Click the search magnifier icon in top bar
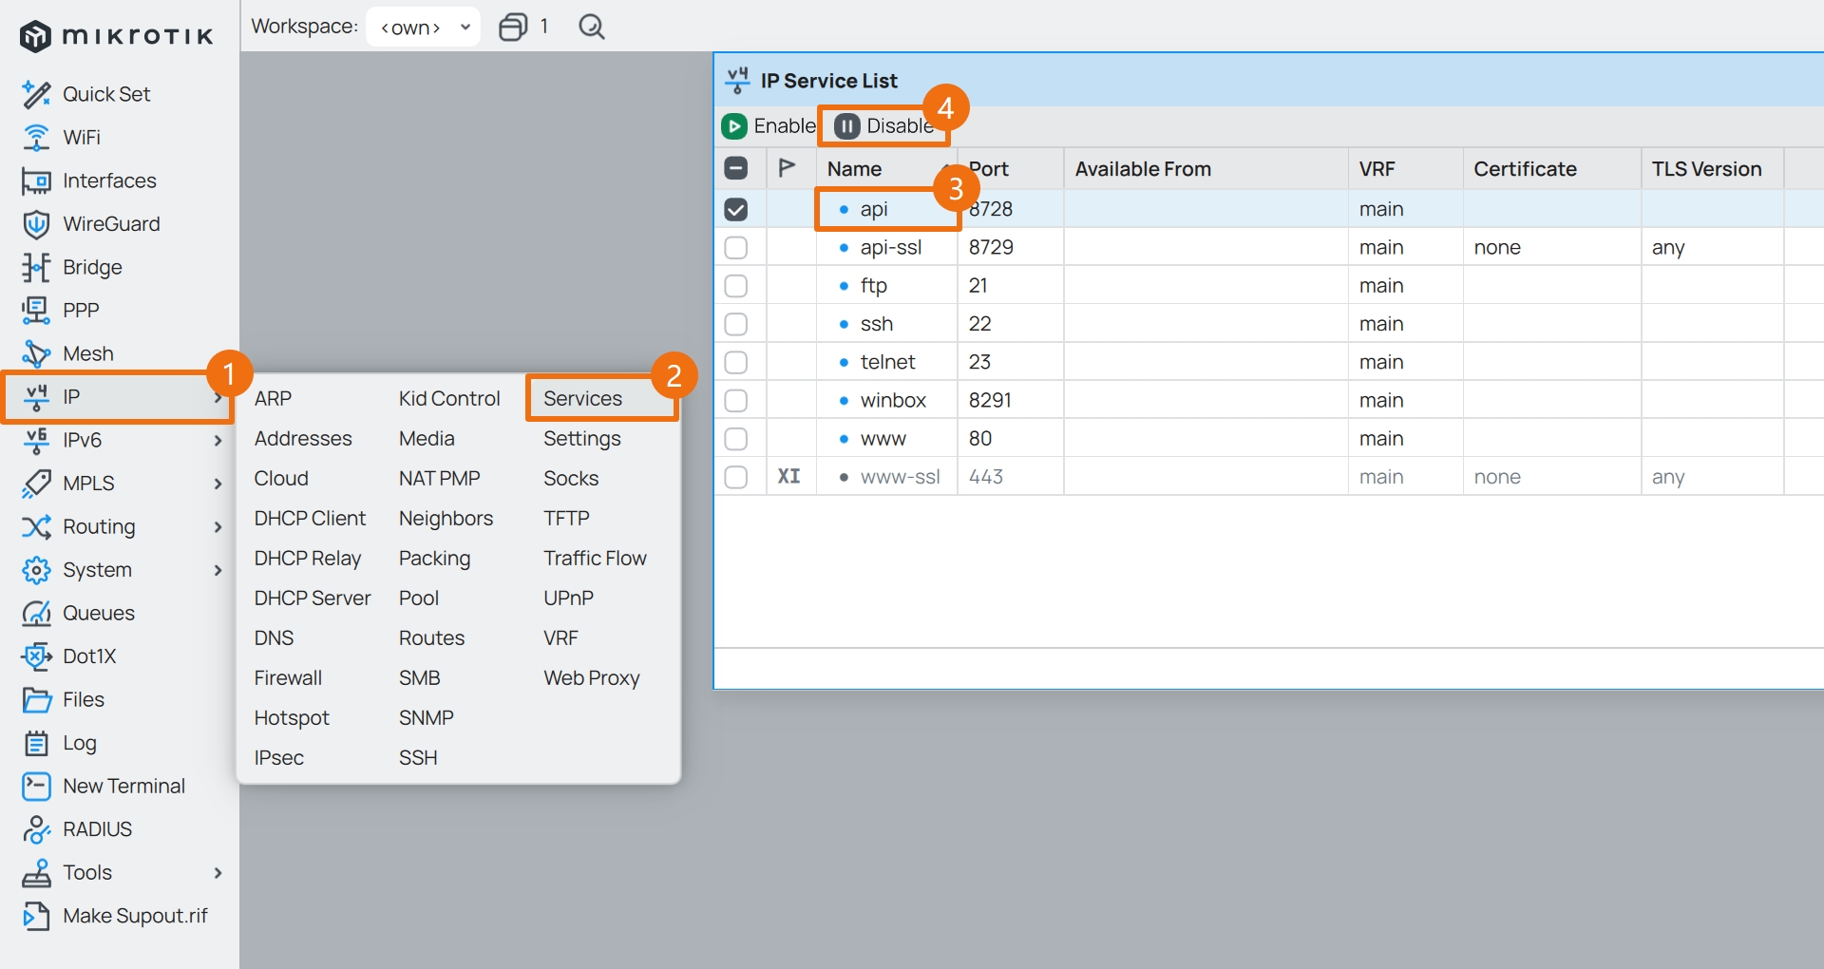 coord(592,27)
